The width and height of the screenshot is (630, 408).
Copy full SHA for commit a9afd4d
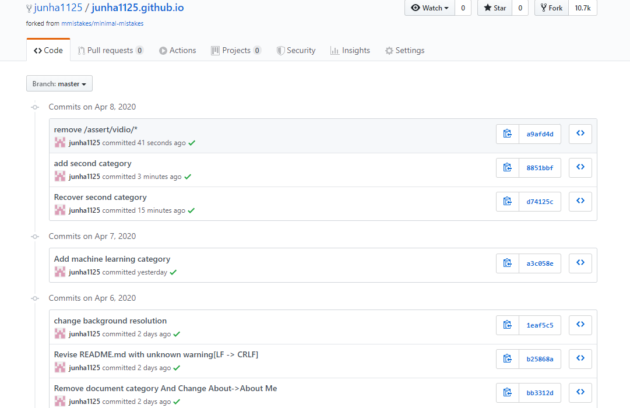[508, 134]
